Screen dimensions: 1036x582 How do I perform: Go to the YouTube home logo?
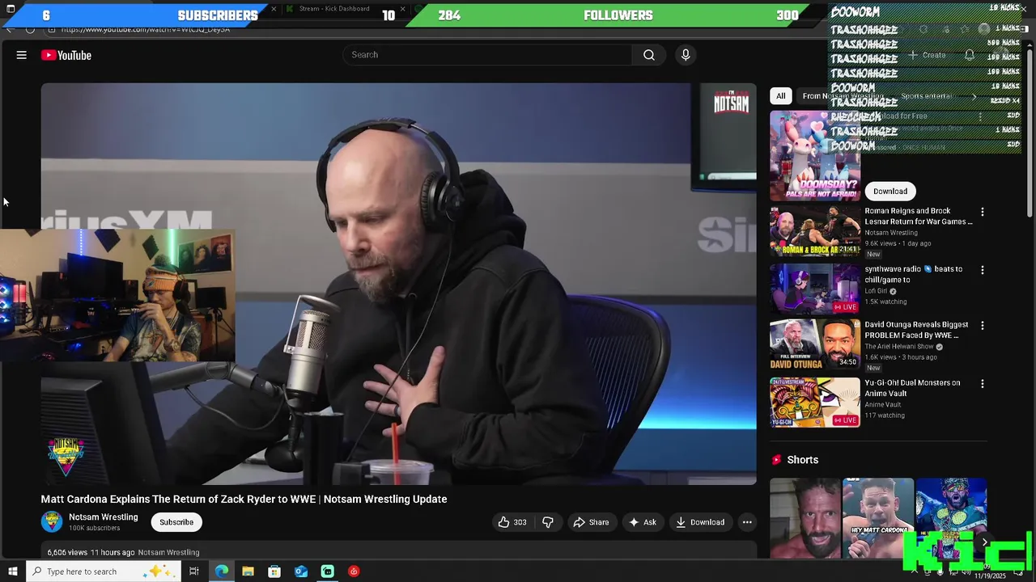(x=66, y=55)
